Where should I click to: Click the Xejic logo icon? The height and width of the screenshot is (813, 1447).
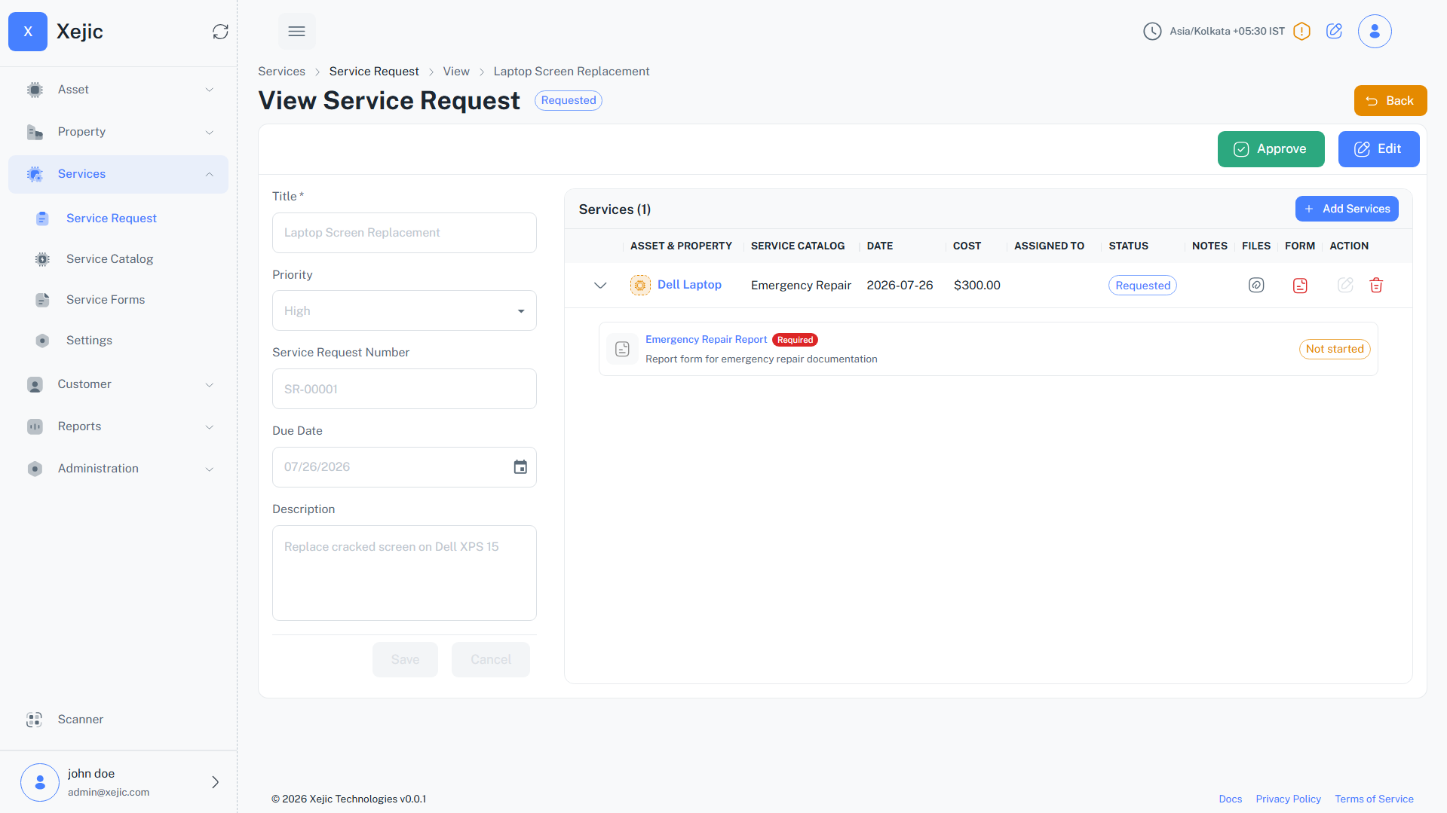[x=28, y=32]
